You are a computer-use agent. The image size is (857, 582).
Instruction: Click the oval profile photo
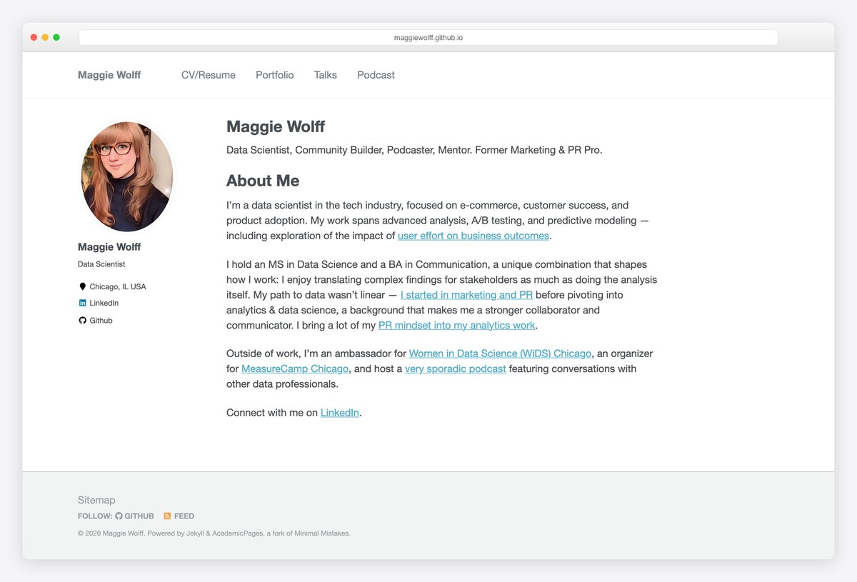[x=127, y=176]
